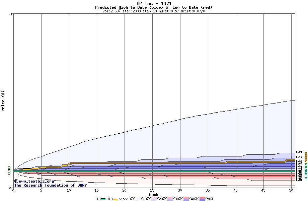
Task: Click the x-axis tick label 15
Action: coord(96,190)
